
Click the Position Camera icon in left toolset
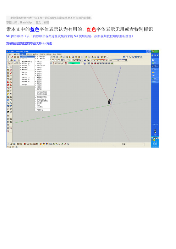pos(8,109)
